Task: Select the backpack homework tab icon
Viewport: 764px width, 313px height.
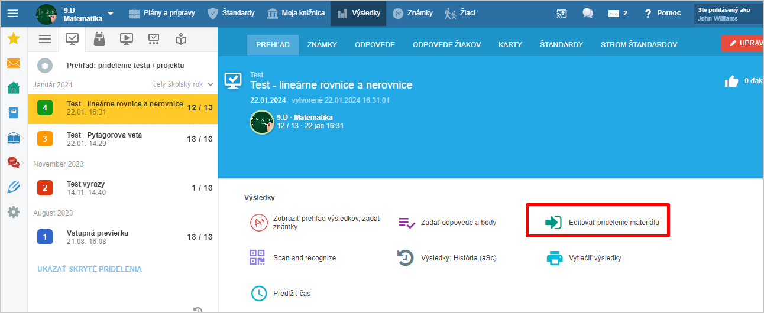Action: (x=99, y=39)
